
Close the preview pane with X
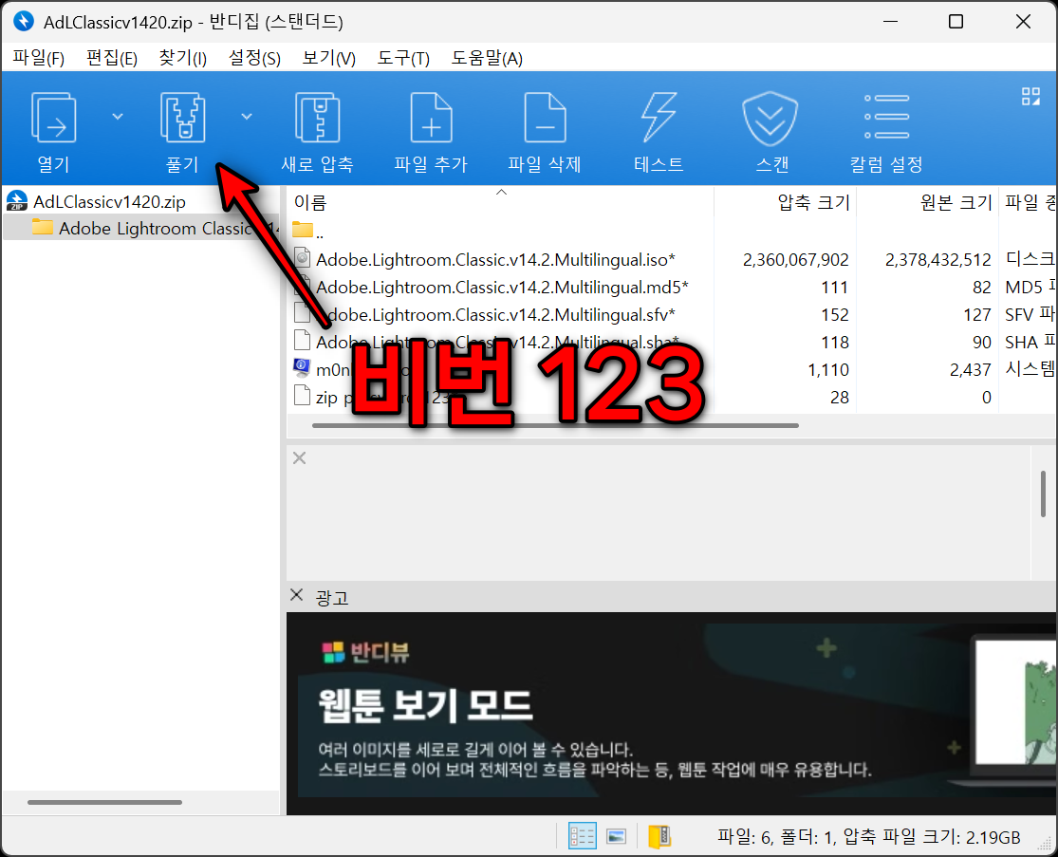300,458
